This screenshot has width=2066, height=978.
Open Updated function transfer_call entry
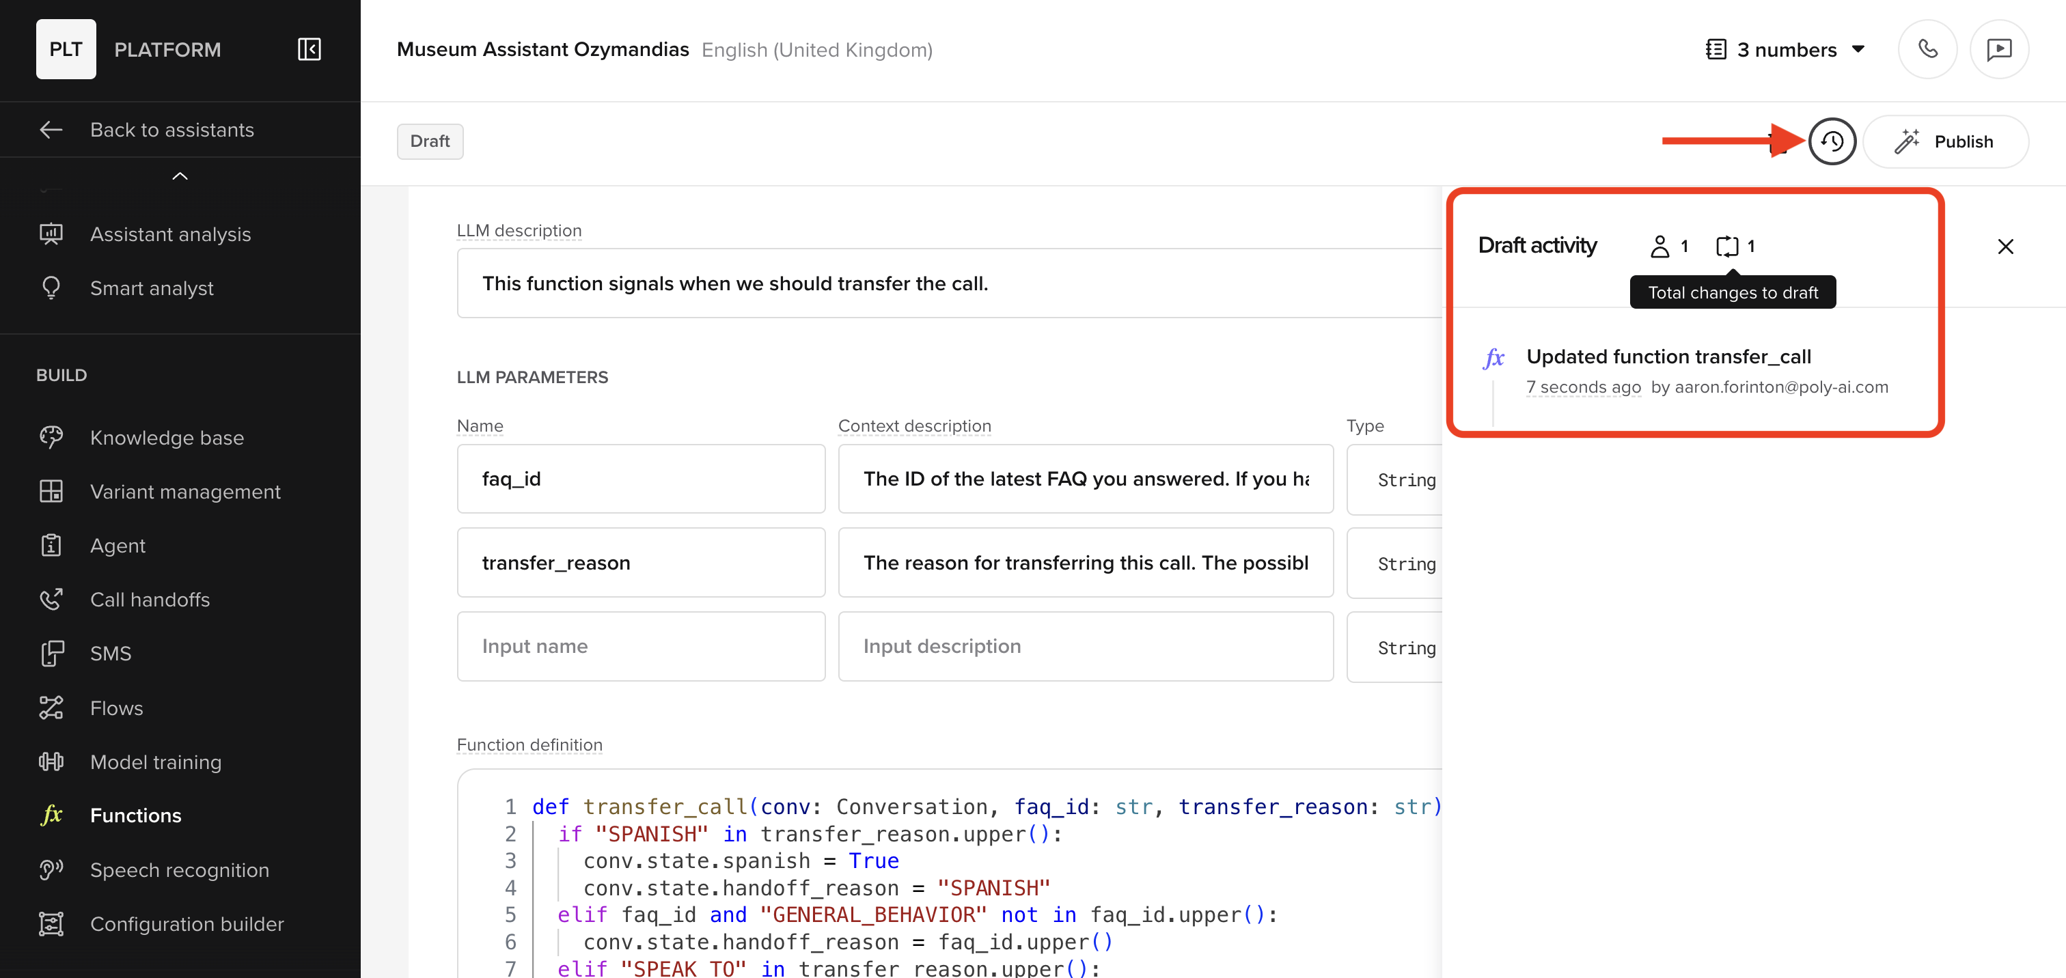[x=1668, y=356]
